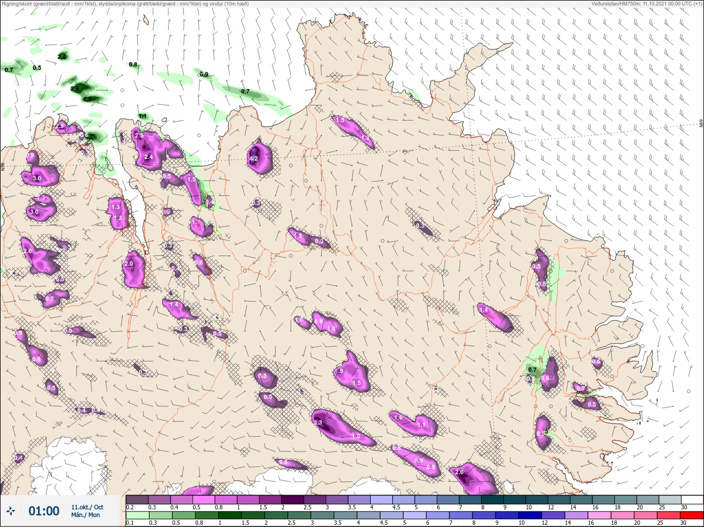Click the 3.3 precipitation value on the map
The image size is (704, 527).
point(318,422)
